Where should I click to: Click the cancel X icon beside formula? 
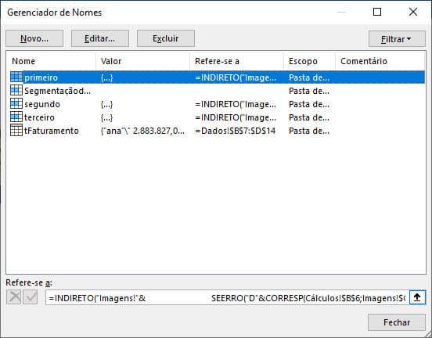(x=14, y=297)
